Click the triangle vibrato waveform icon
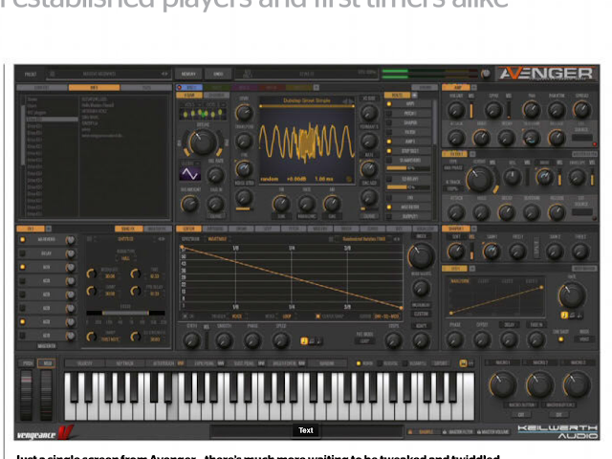612x459 pixels. (189, 174)
